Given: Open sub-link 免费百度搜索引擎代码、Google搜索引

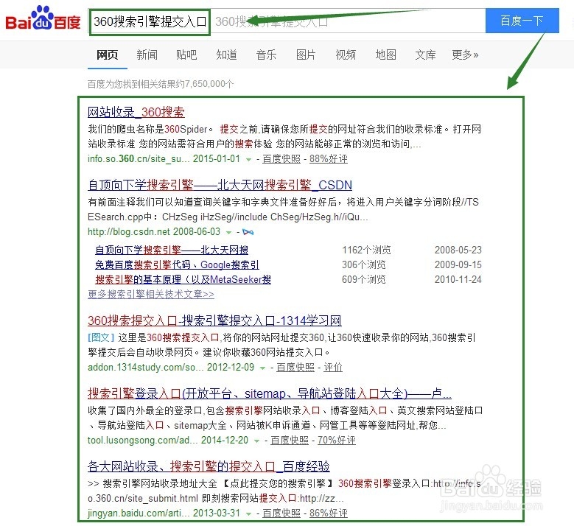Looking at the screenshot, I should click(177, 264).
